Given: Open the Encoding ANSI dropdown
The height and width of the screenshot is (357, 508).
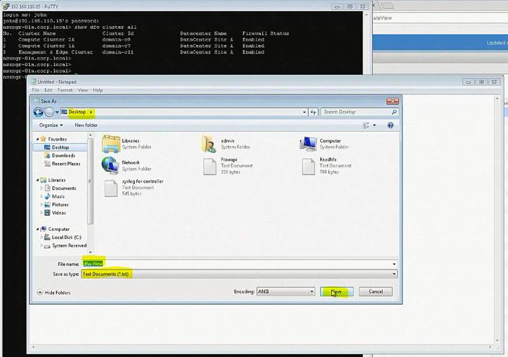Looking at the screenshot, I should click(285, 292).
